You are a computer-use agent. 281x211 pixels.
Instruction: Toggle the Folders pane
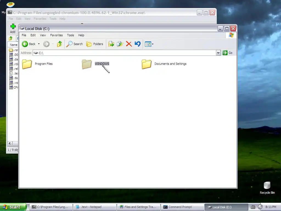(95, 44)
